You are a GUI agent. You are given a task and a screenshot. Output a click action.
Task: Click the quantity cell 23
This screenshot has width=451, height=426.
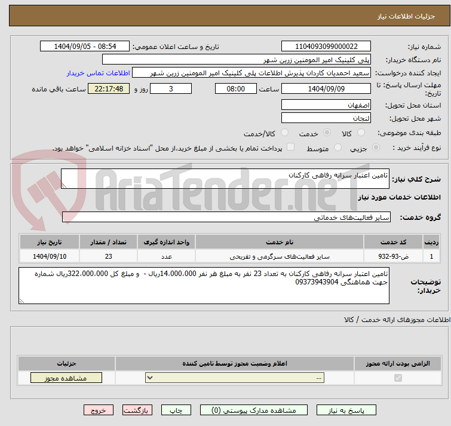click(109, 256)
